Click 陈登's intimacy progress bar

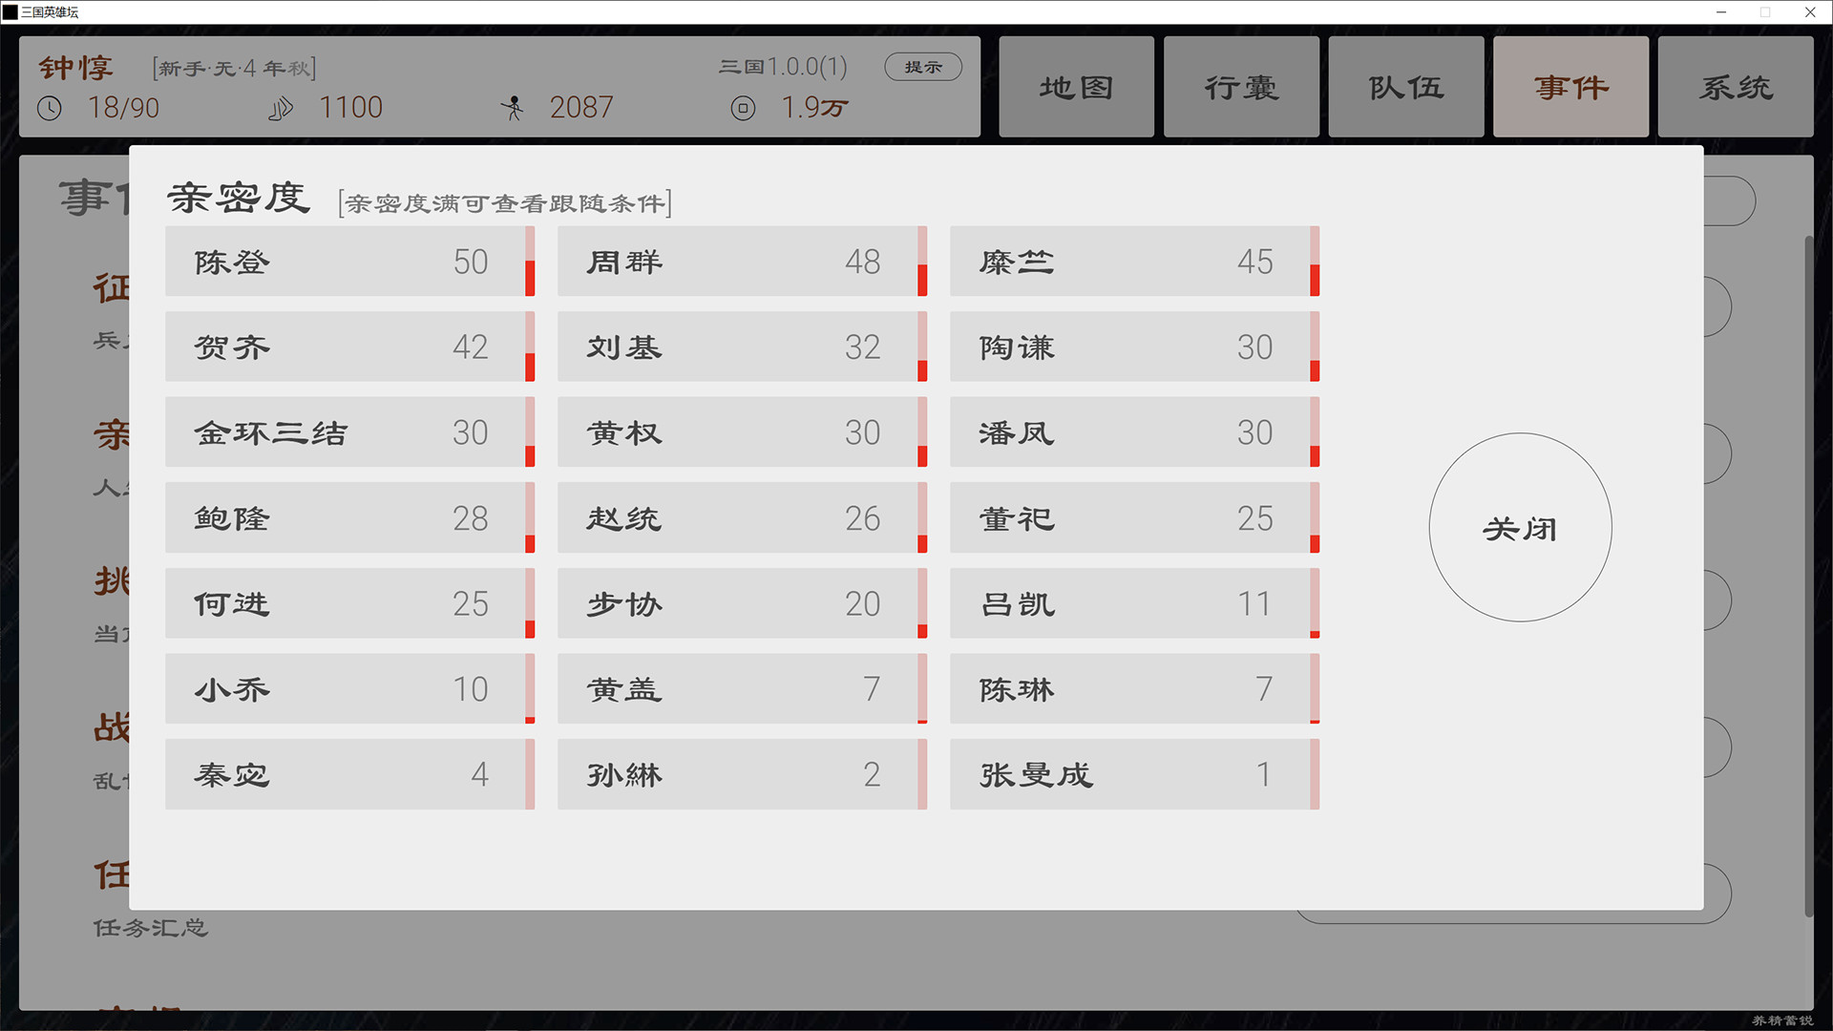click(529, 262)
